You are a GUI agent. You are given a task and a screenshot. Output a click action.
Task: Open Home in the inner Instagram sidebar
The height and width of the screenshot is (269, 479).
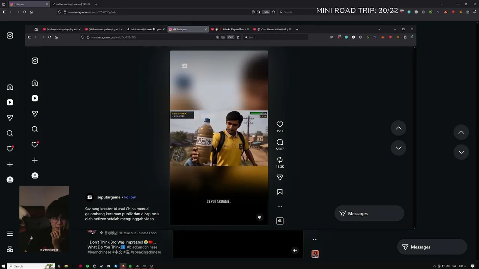(x=35, y=83)
